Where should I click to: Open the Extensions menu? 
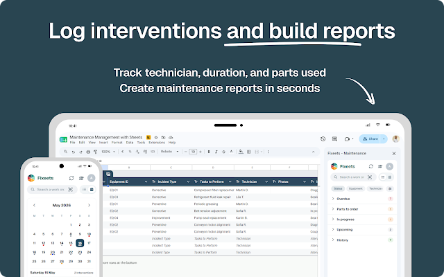coord(157,143)
